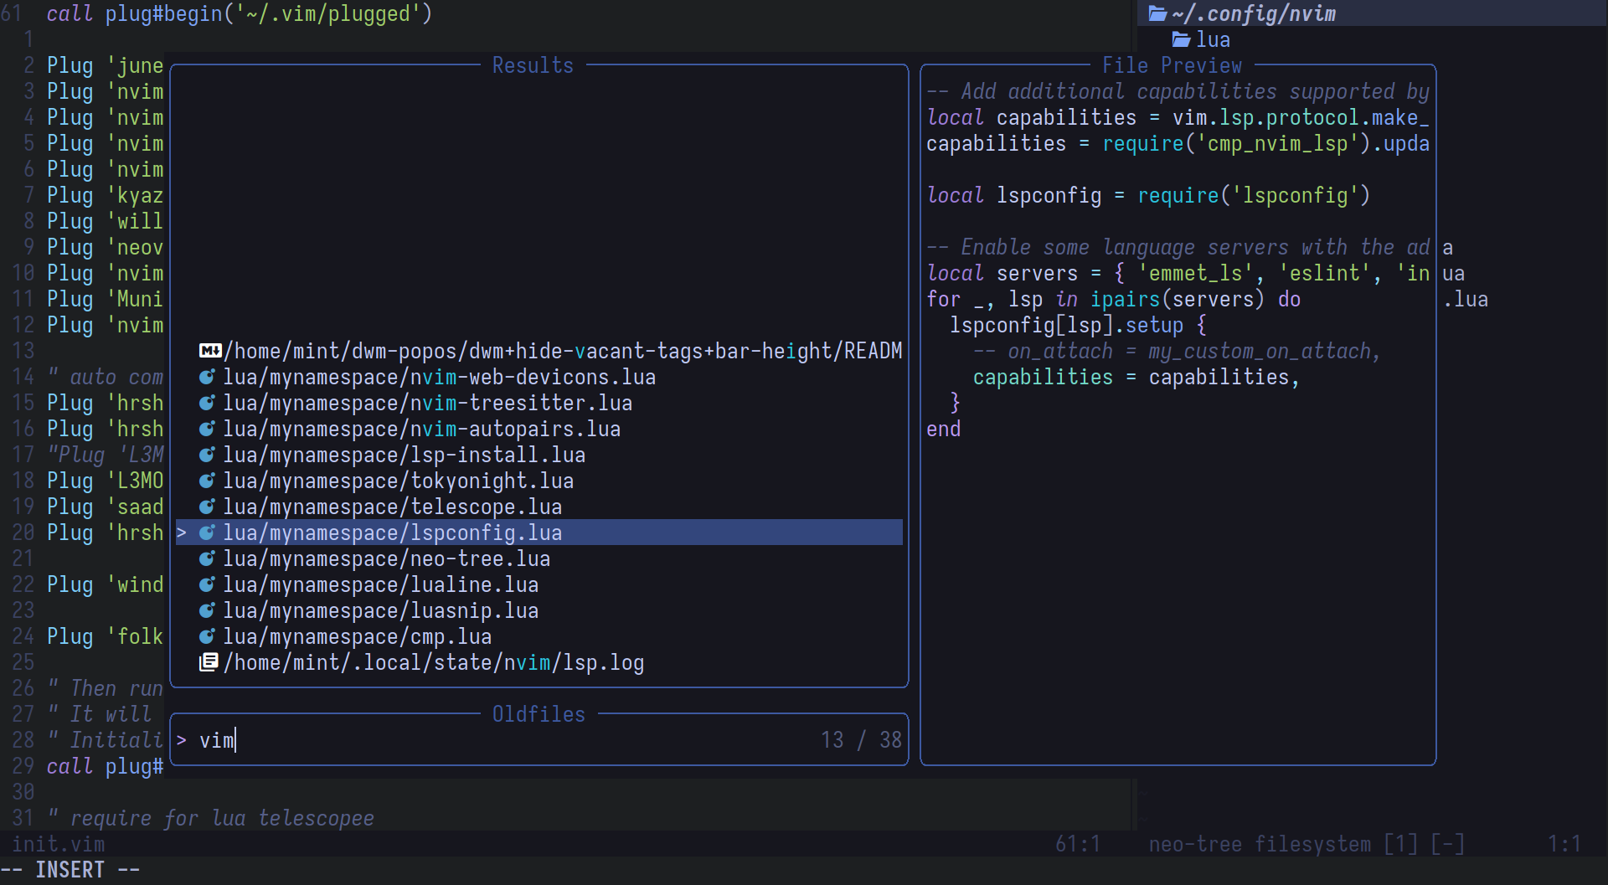Click the call plug#begin line in editor
This screenshot has height=885, width=1608.
pos(240,13)
